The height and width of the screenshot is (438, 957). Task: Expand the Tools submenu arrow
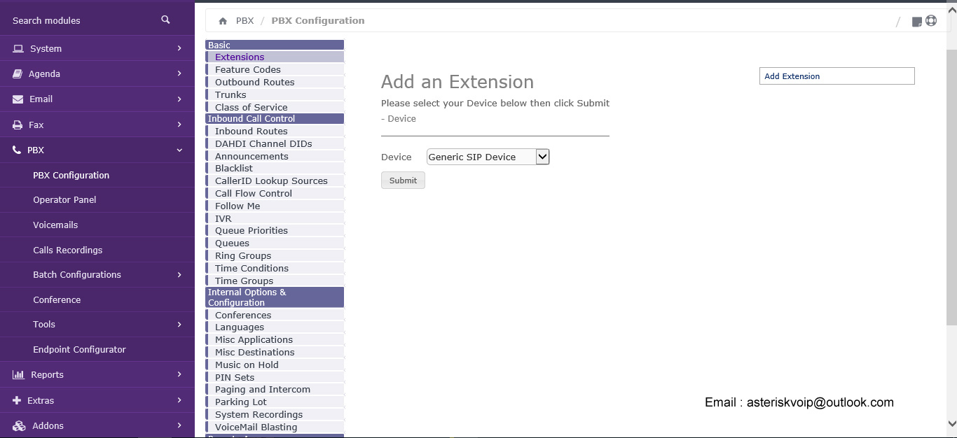(179, 325)
